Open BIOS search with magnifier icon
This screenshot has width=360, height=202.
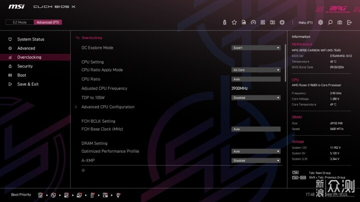tap(330, 22)
